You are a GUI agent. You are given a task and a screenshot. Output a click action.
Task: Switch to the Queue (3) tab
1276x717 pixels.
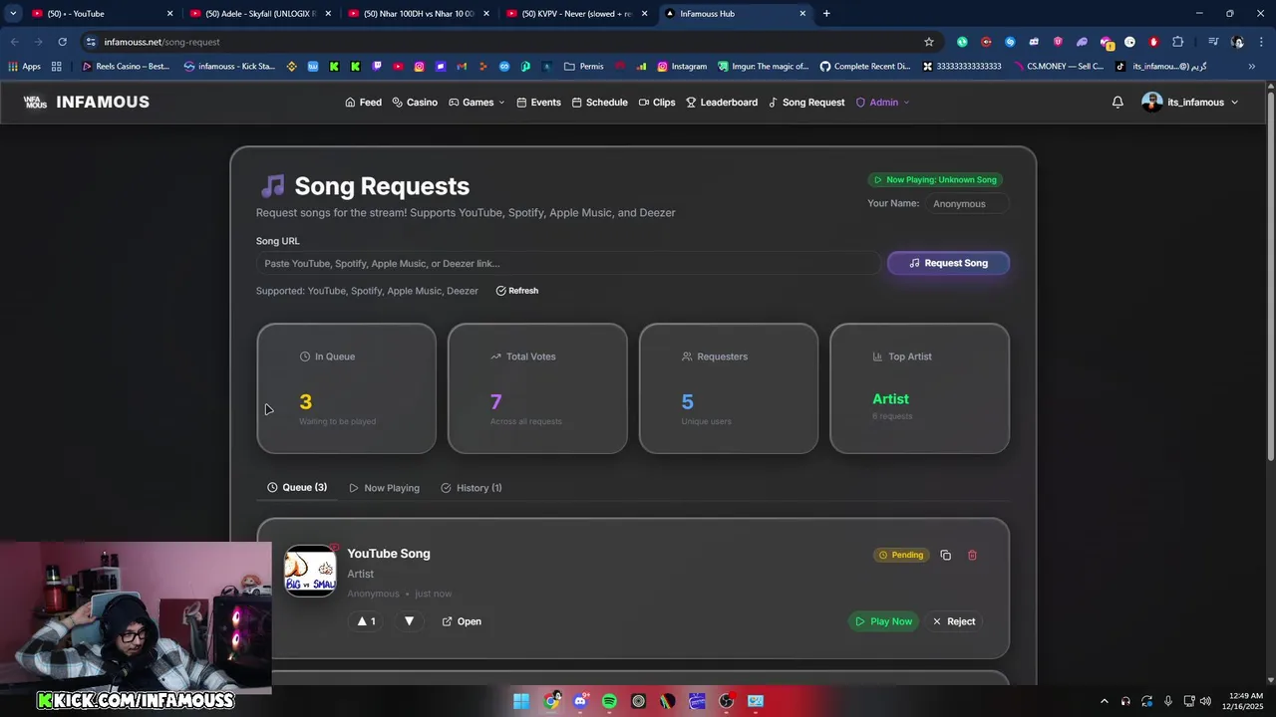point(297,488)
